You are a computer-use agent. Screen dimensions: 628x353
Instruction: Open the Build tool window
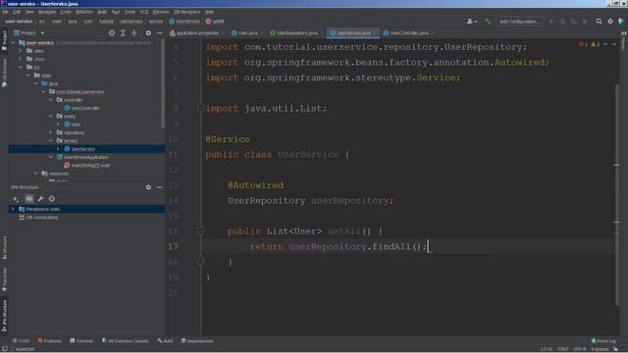[165, 341]
